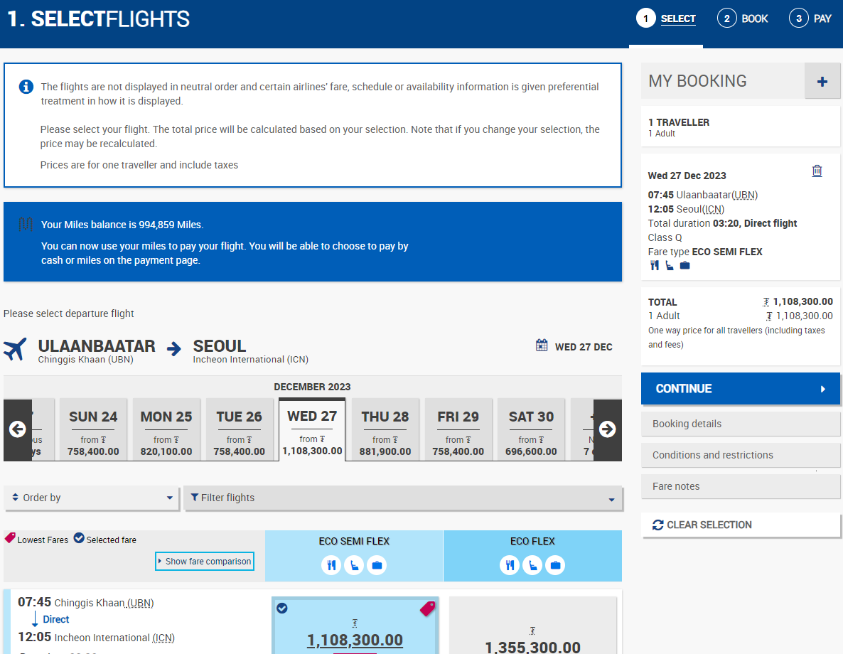Viewport: 843px width, 654px height.
Task: Choose SUN 24 date tab
Action: tap(93, 430)
